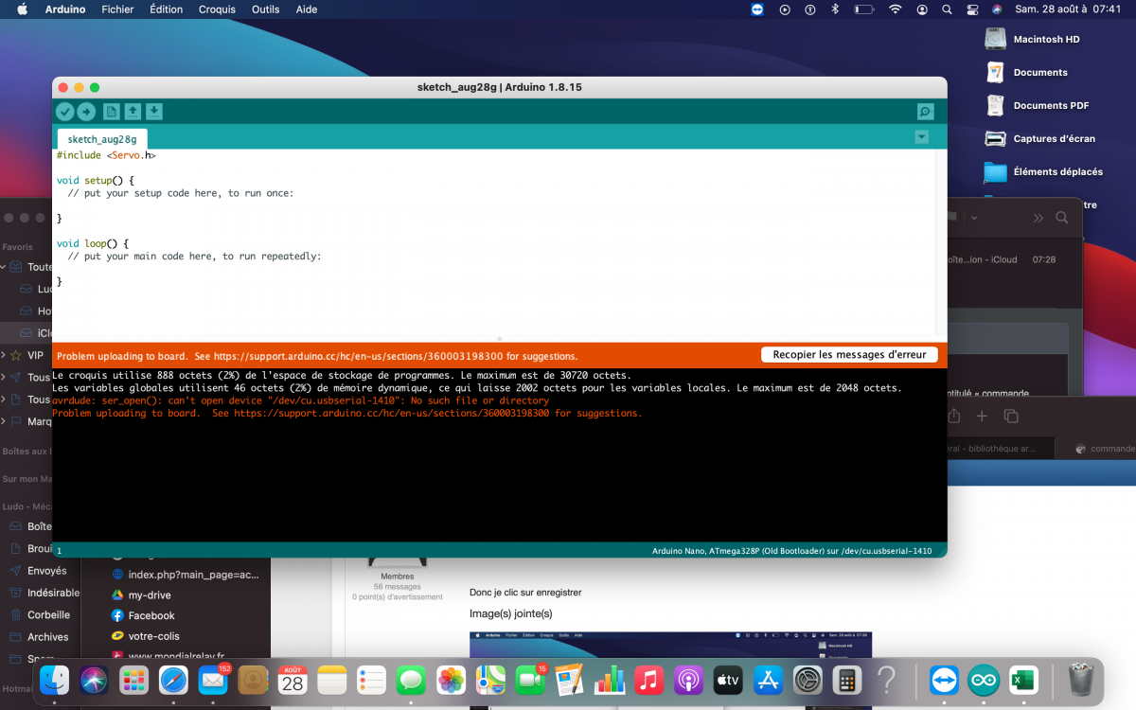Select the Macintosh HD desktop icon

click(995, 39)
